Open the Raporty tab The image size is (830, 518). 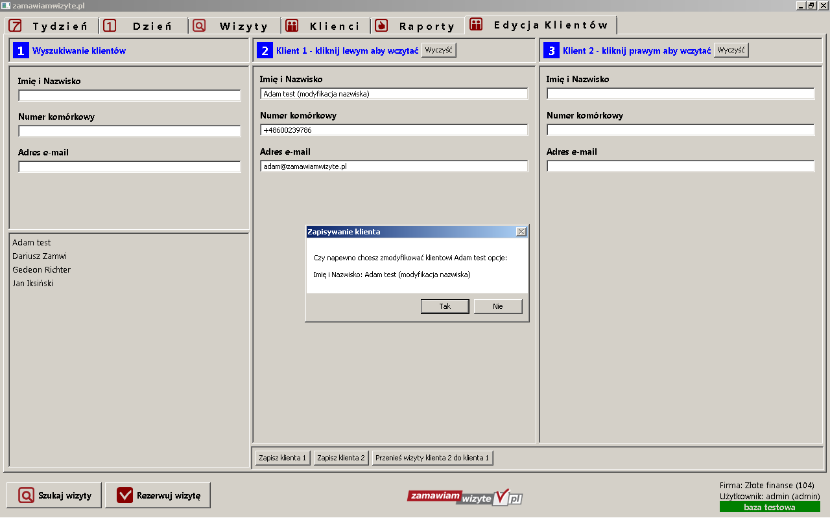point(418,26)
